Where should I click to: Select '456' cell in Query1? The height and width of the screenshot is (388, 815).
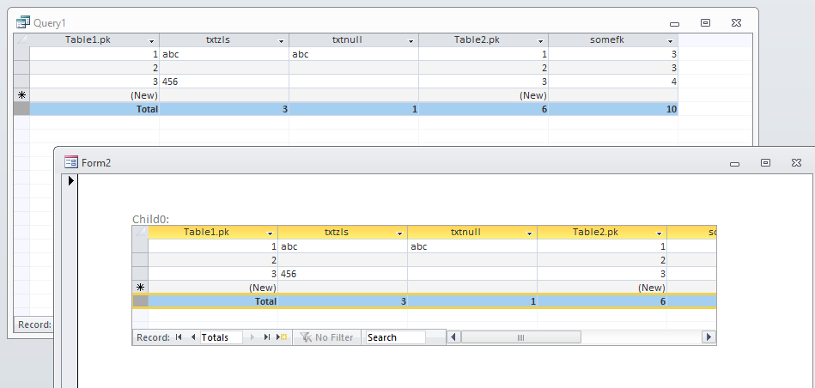(224, 82)
